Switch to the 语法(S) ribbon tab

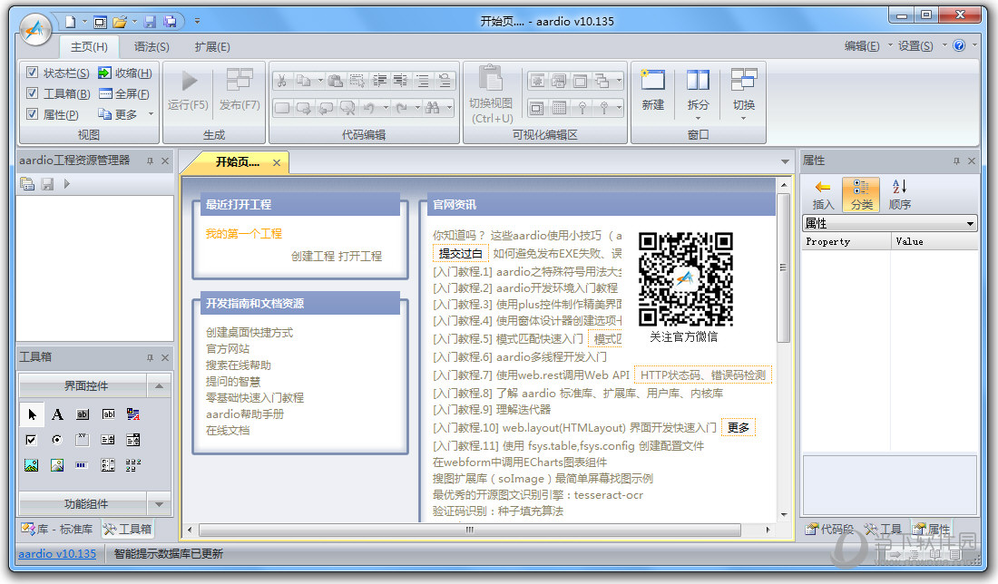152,46
